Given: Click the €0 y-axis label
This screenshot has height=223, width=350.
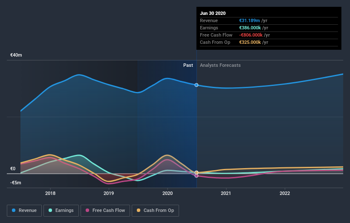Looking at the screenshot, I should [13, 169].
